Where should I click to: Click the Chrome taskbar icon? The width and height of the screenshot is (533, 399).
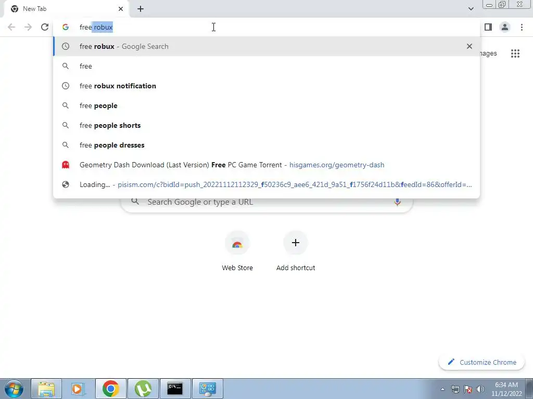111,389
